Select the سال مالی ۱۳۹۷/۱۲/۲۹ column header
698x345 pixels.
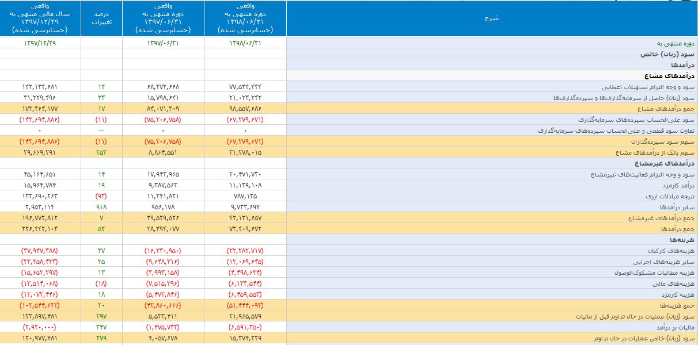[x=40, y=19]
